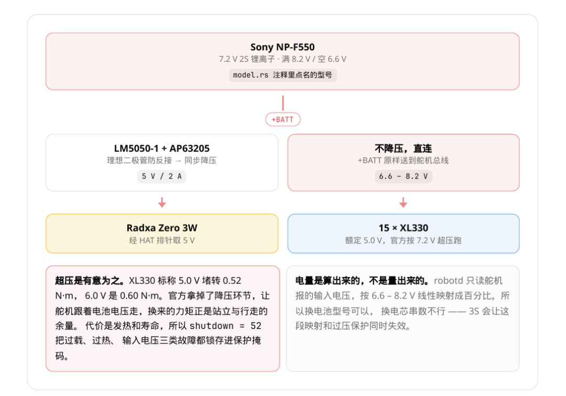Click the '不降压，直连' heading
The width and height of the screenshot is (566, 396).
[403, 149]
